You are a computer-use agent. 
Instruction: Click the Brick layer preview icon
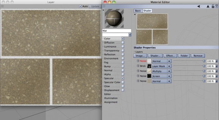[x=149, y=66]
